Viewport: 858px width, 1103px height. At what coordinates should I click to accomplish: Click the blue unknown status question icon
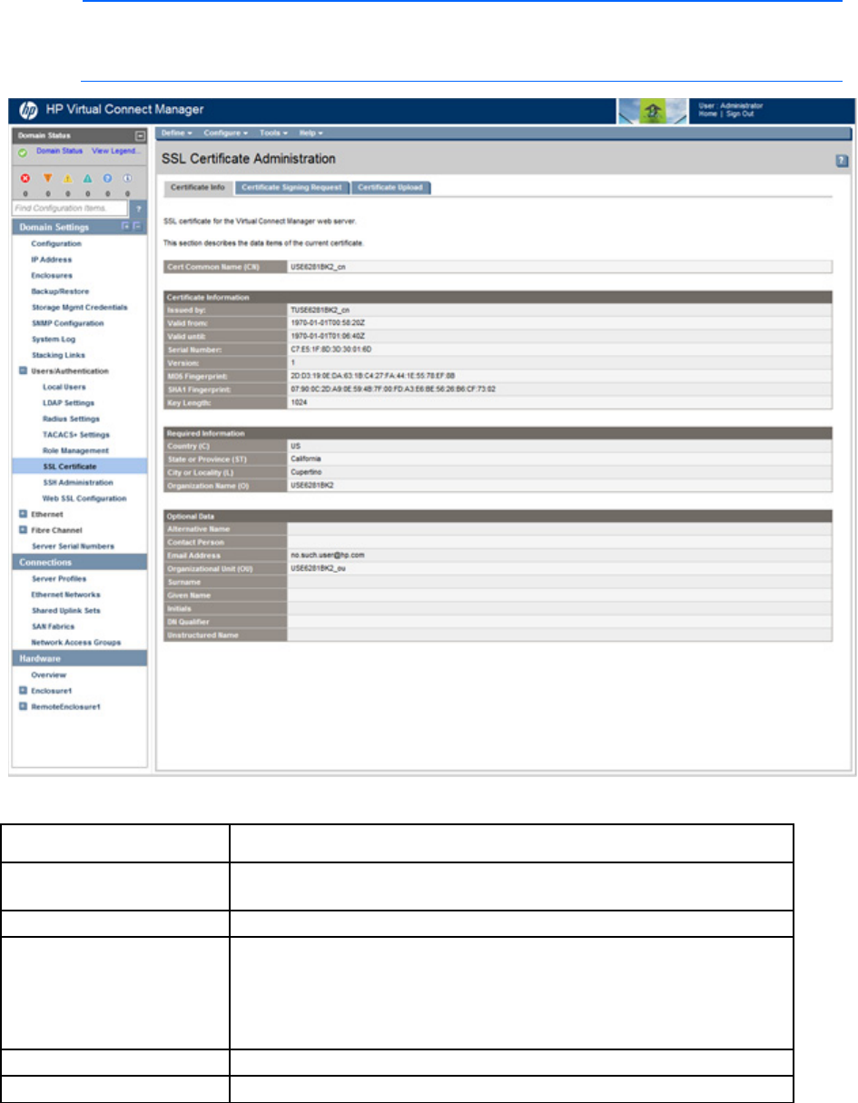pyautogui.click(x=108, y=180)
